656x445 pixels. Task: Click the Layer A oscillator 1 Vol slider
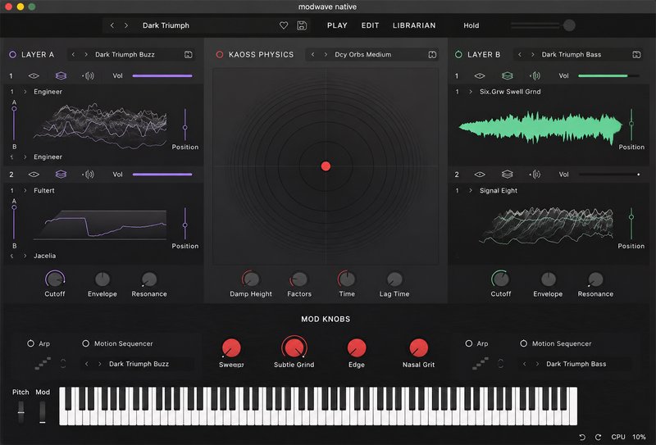click(162, 75)
